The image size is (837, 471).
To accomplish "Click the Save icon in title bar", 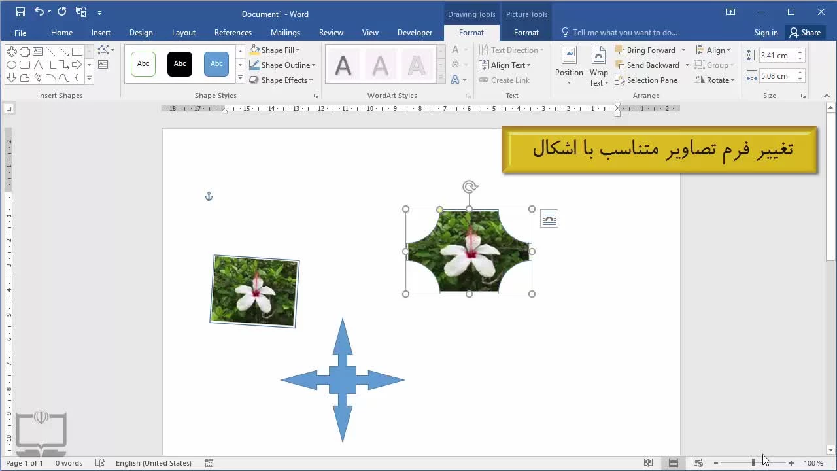I will tap(20, 12).
